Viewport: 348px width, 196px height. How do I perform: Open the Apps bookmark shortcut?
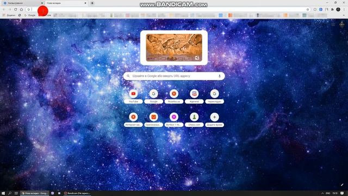[9, 15]
